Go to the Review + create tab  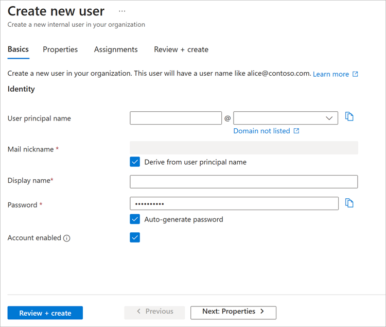181,49
